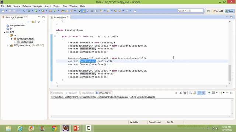Click the Quick Access search field
The width and height of the screenshot is (236, 132).
(x=190, y=11)
